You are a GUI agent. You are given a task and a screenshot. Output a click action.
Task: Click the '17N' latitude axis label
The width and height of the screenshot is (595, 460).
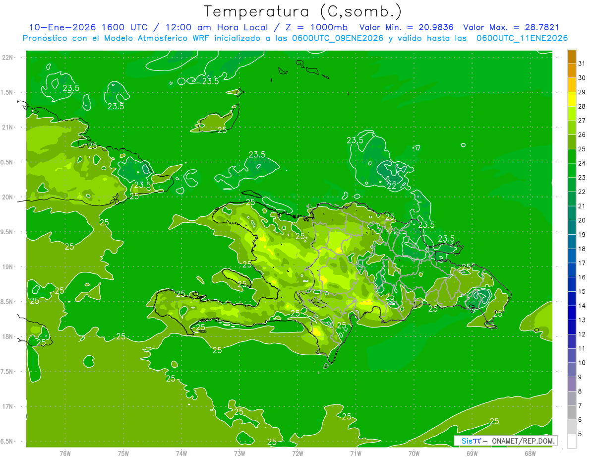7,406
